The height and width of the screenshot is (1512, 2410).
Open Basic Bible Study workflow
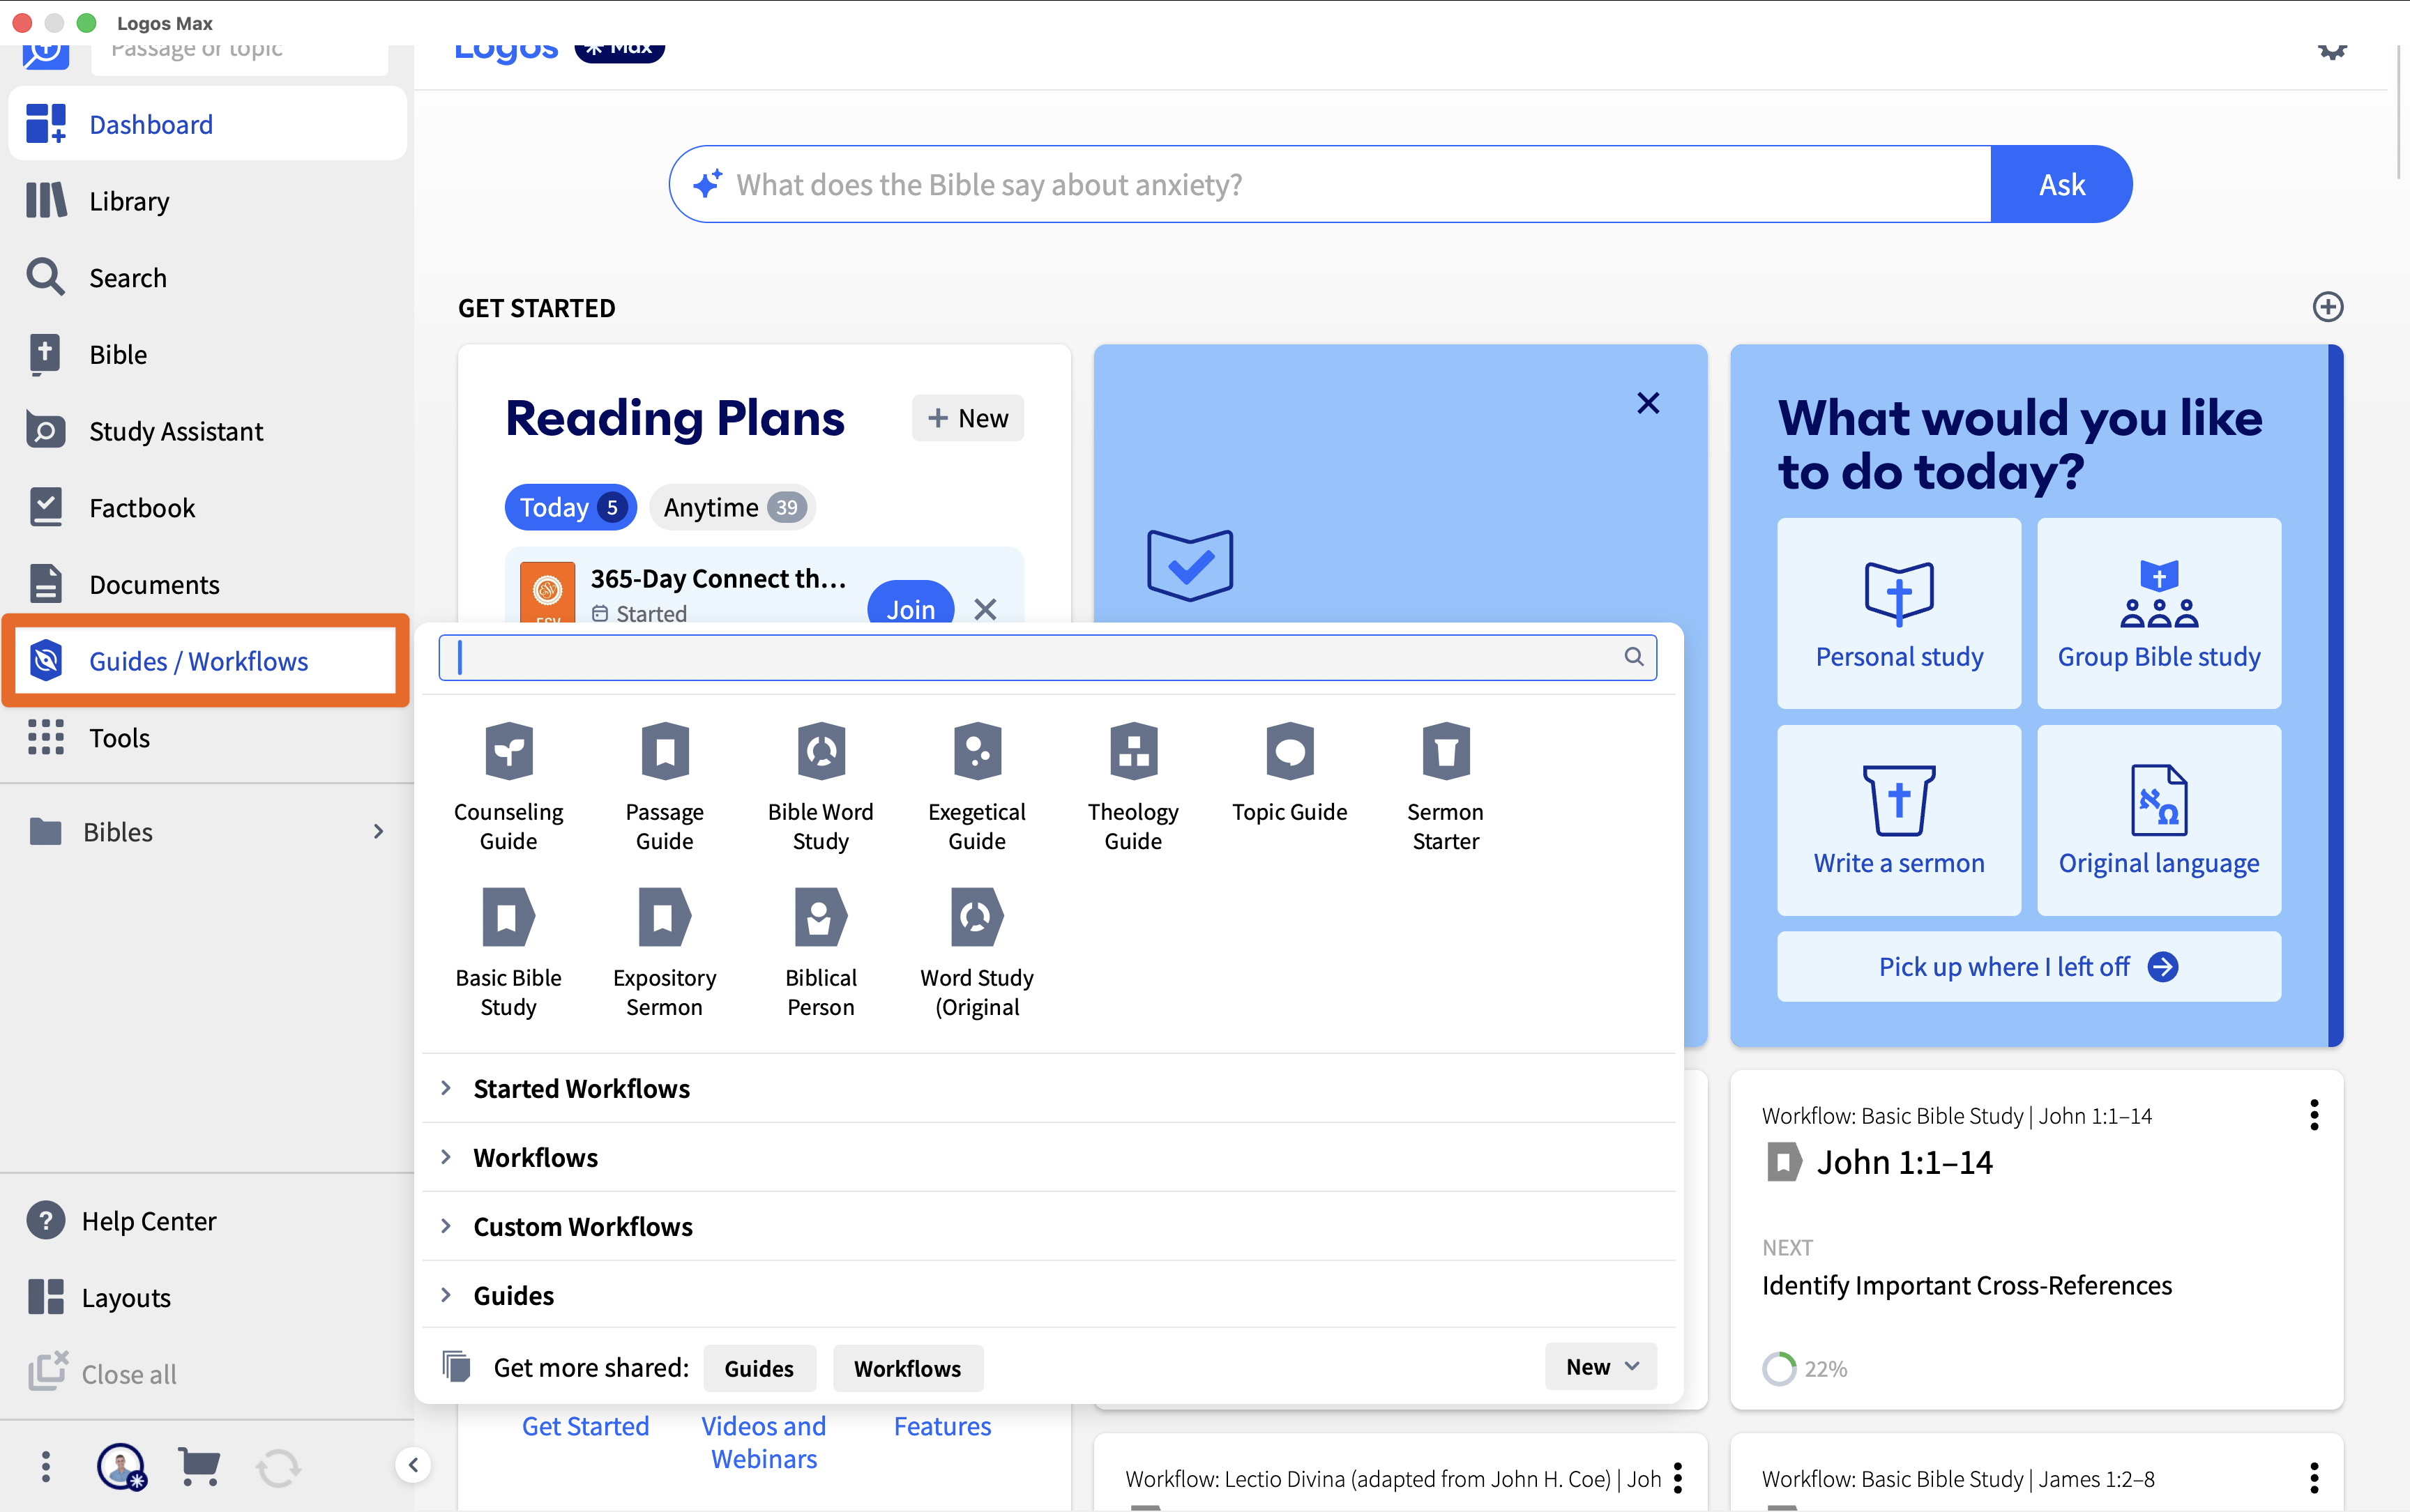click(508, 952)
